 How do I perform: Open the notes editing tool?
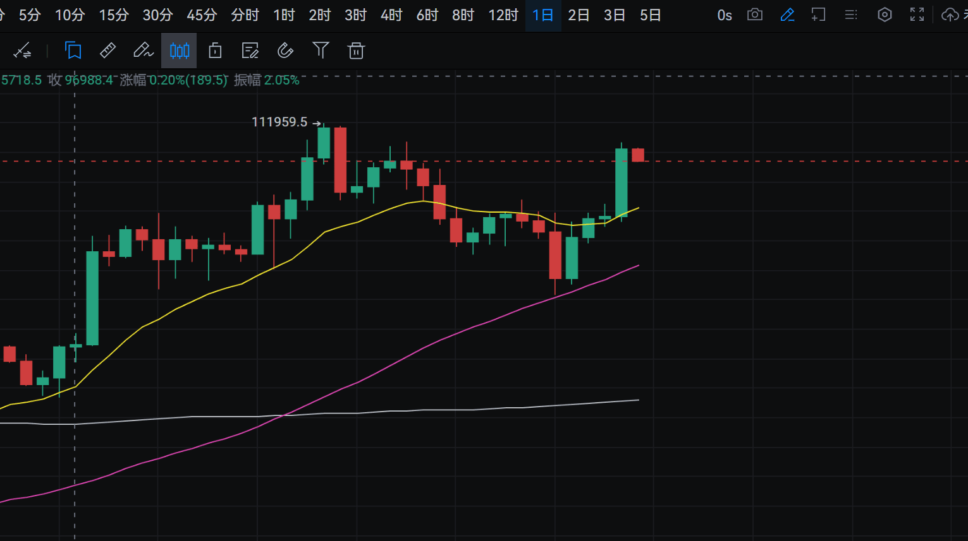pos(250,51)
